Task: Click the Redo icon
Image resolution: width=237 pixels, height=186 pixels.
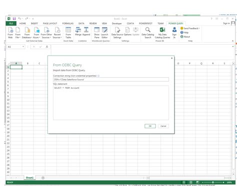Action: (x=26, y=19)
